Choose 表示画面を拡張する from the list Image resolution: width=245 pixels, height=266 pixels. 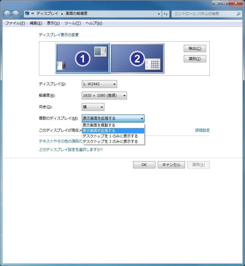(x=113, y=131)
